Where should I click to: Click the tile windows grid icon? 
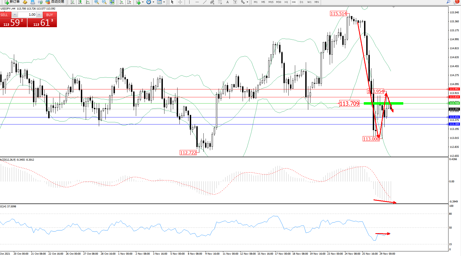[112, 2]
